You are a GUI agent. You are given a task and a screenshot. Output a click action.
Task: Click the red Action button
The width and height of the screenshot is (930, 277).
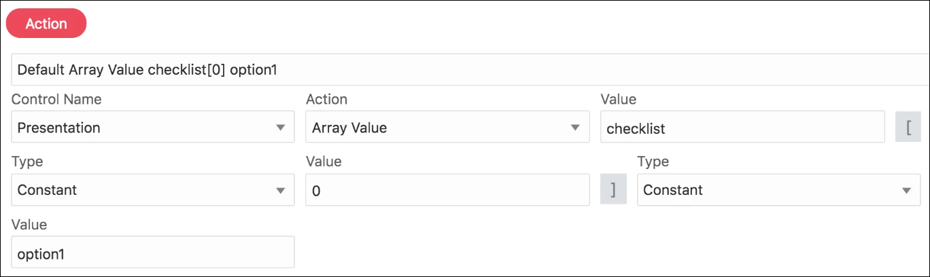click(x=46, y=24)
